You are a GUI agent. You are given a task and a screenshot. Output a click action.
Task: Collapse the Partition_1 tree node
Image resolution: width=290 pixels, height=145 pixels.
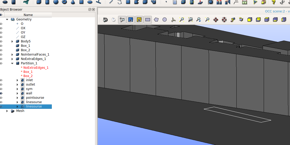[12, 63]
